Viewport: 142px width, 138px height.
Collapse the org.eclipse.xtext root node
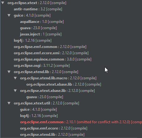[3, 3]
